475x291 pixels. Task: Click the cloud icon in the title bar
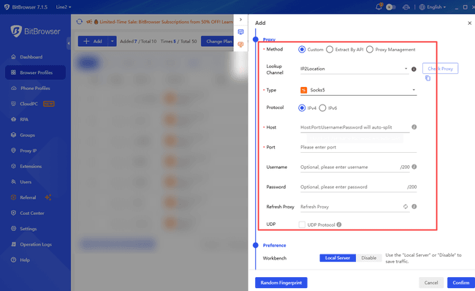click(406, 7)
